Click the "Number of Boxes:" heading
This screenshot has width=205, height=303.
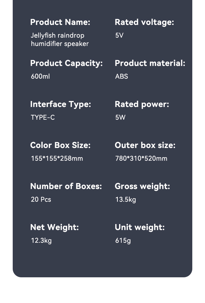tap(66, 186)
